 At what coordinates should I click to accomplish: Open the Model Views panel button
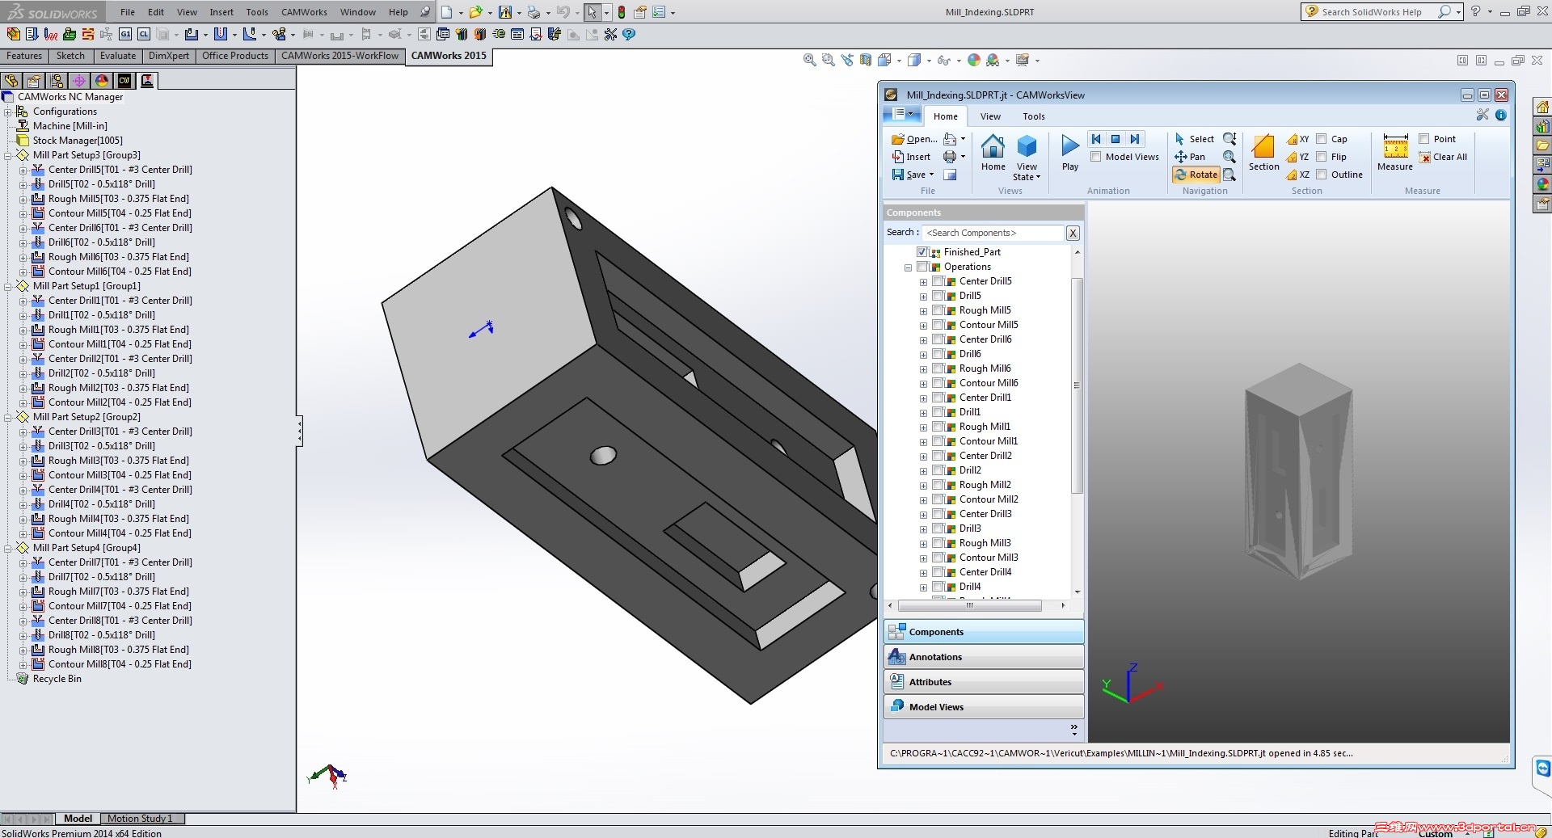(984, 707)
